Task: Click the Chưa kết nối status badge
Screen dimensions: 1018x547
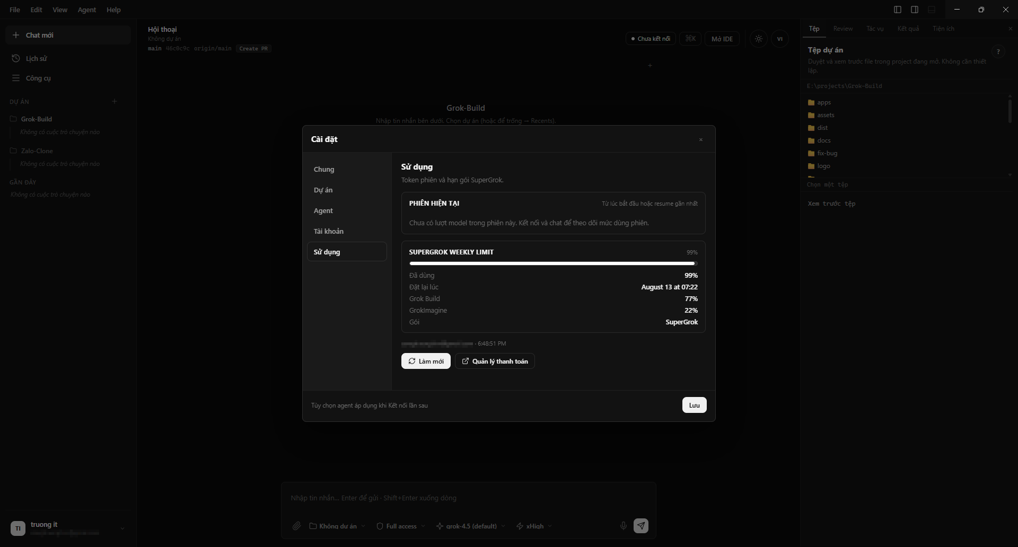Action: [651, 39]
